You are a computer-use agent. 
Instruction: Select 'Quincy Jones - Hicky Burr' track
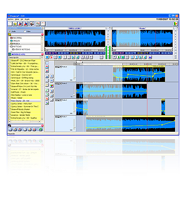pyautogui.click(x=25, y=104)
